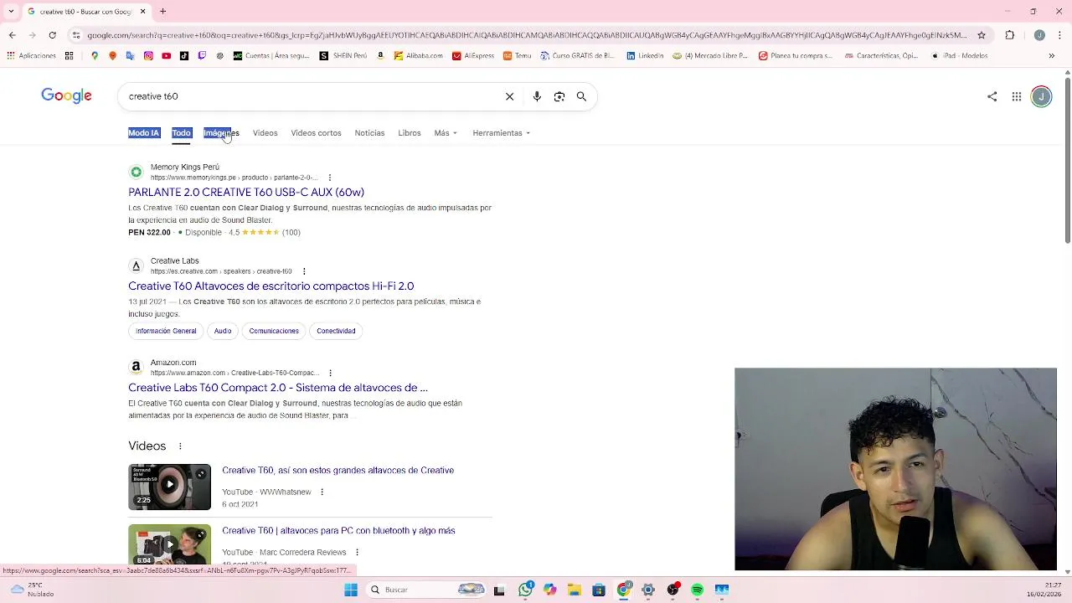The image size is (1072, 603).
Task: Click the Audio sitelink chip
Action: 223,331
